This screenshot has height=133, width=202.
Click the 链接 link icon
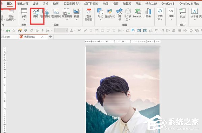click(x=171, y=11)
